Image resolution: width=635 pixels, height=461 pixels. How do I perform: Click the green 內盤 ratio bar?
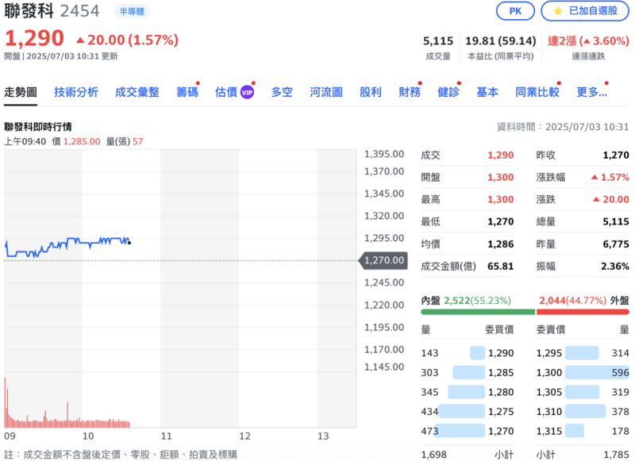(478, 312)
